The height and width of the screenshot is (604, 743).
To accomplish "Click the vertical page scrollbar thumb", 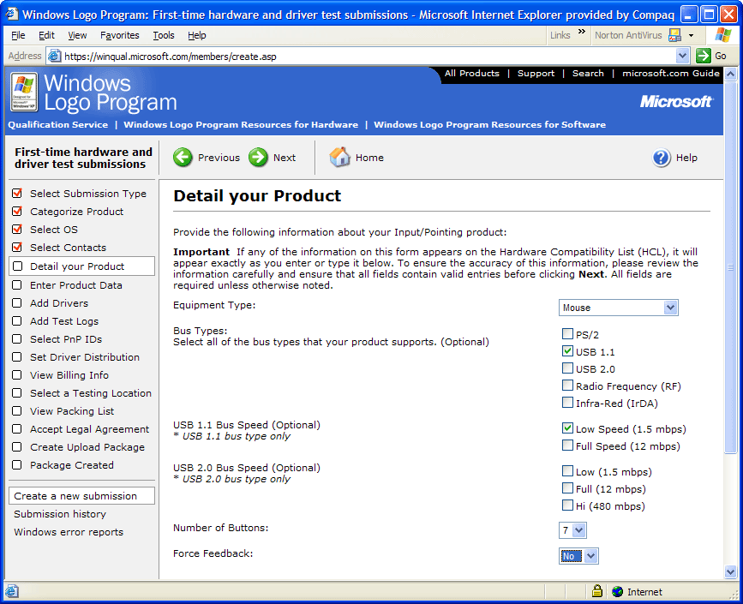I will pos(730,267).
